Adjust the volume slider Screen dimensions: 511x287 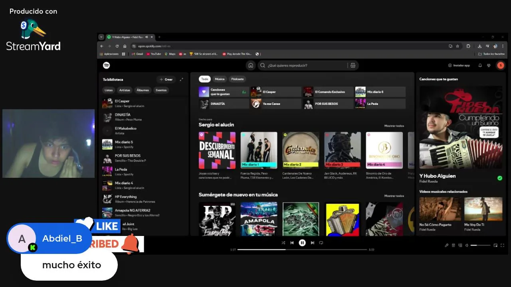click(480, 245)
